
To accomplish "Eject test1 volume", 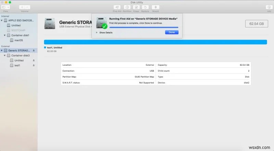I will coord(34,65).
